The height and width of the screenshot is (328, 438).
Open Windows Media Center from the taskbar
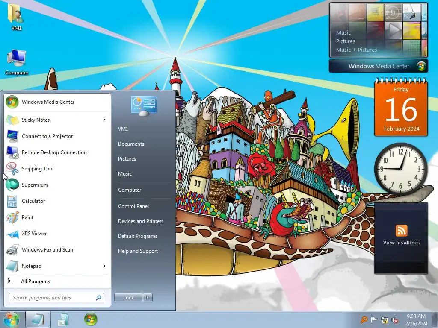(x=91, y=319)
